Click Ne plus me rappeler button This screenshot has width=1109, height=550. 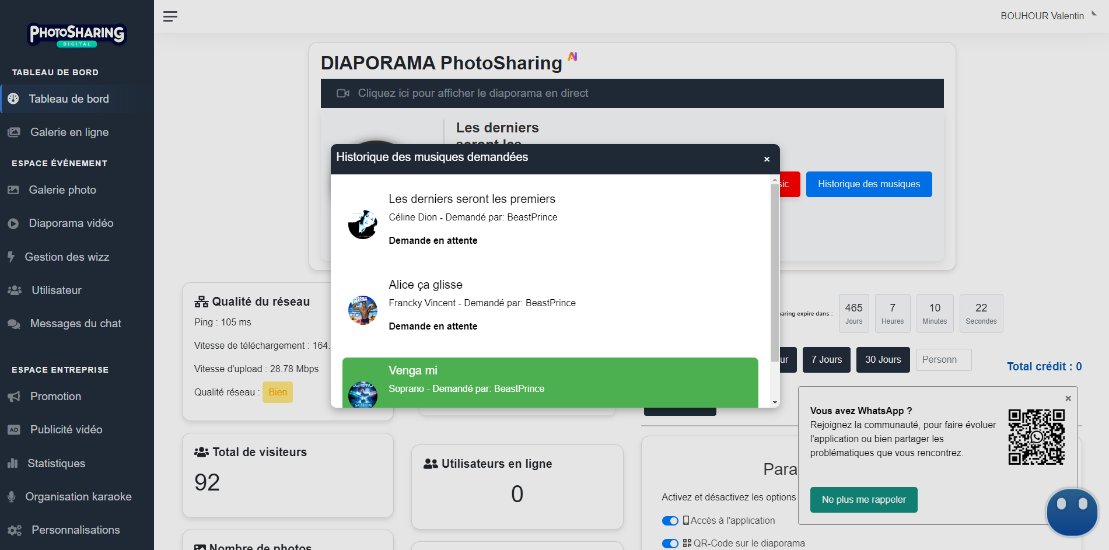[x=864, y=500]
